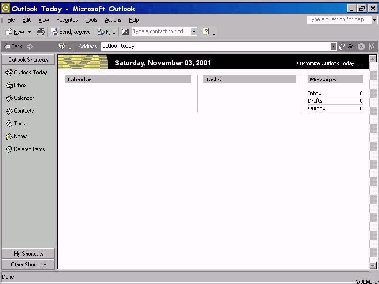Screen dimensions: 379x284
Task: Switch to Other Shortcuts group
Action: tap(28, 265)
